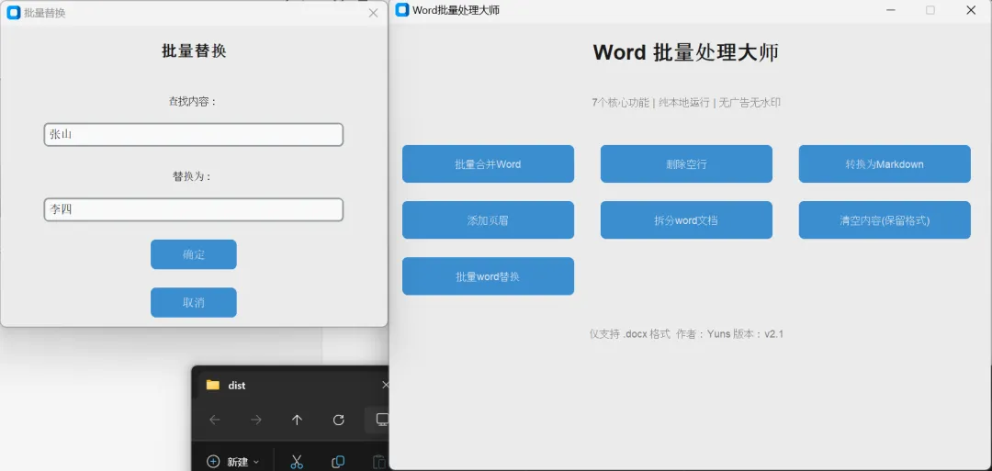This screenshot has width=992, height=471.
Task: Choose 清空内容(保留格式) button
Action: click(x=885, y=220)
